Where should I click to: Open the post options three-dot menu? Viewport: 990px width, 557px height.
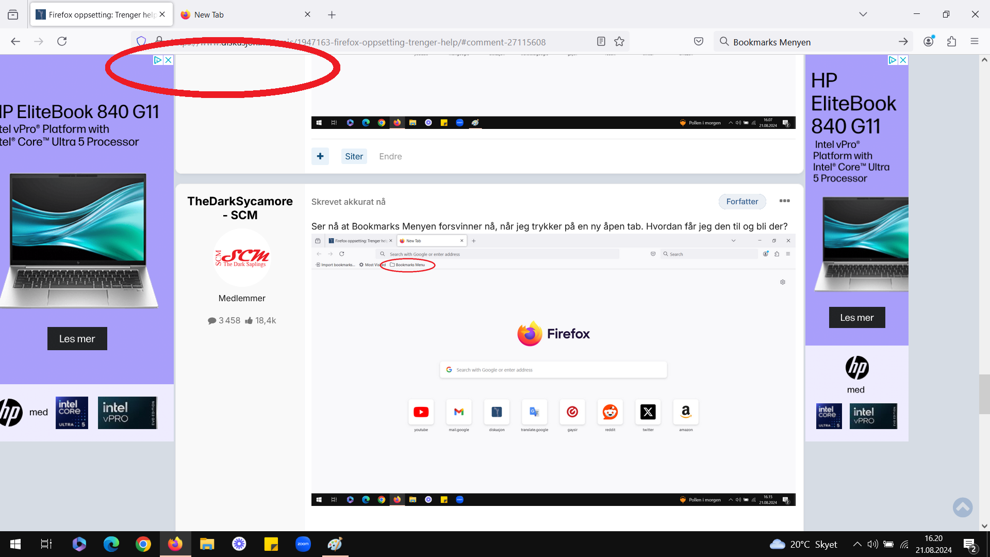(784, 201)
